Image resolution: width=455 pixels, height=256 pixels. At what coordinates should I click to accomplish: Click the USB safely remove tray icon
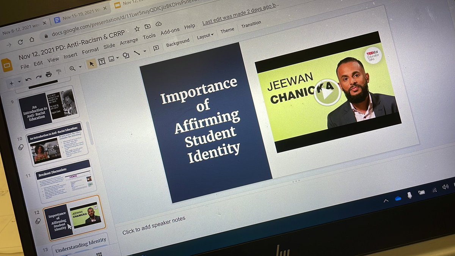(409, 195)
